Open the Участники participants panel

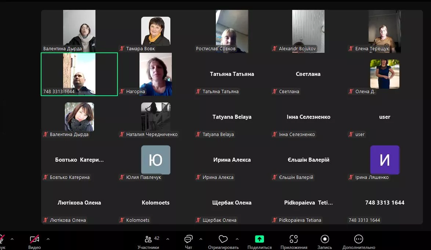point(149,239)
